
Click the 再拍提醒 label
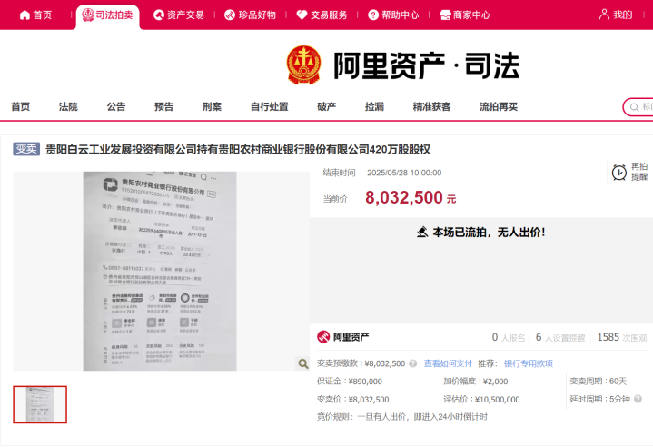coord(639,172)
